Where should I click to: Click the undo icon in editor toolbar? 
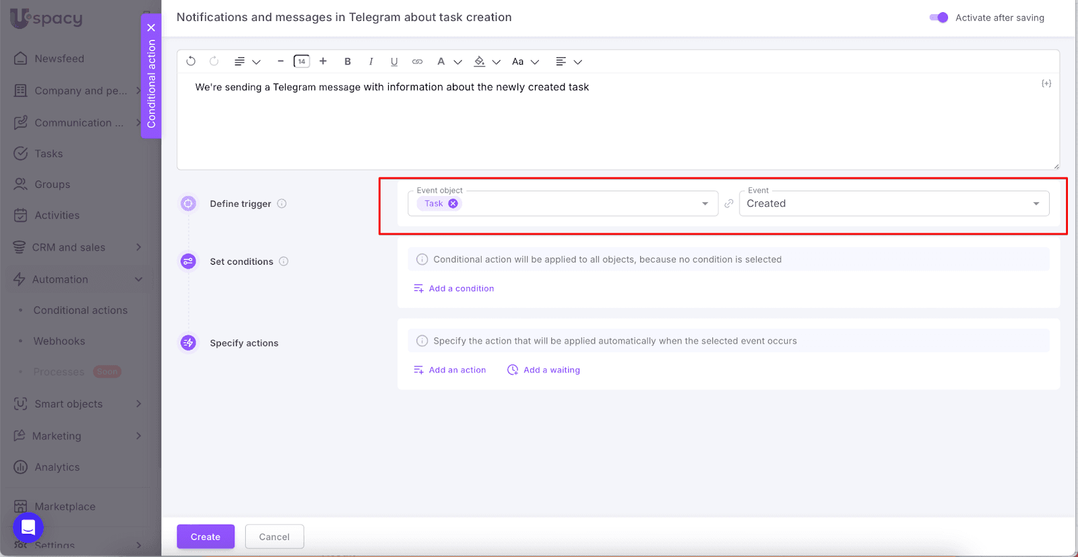pos(191,61)
